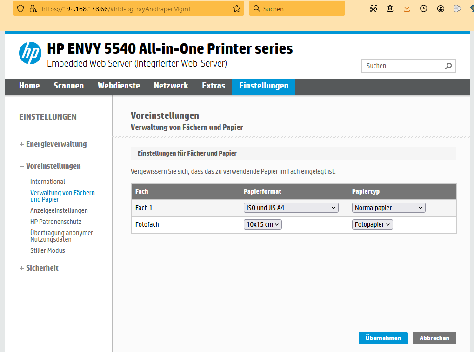Open the Netzwerk tab
This screenshot has height=352, width=474.
point(171,86)
